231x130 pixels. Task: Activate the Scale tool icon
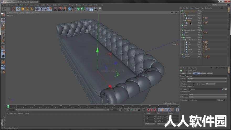pos(23,9)
